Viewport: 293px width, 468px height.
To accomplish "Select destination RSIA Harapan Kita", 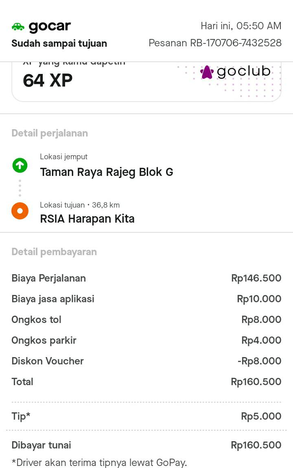I will (x=87, y=219).
